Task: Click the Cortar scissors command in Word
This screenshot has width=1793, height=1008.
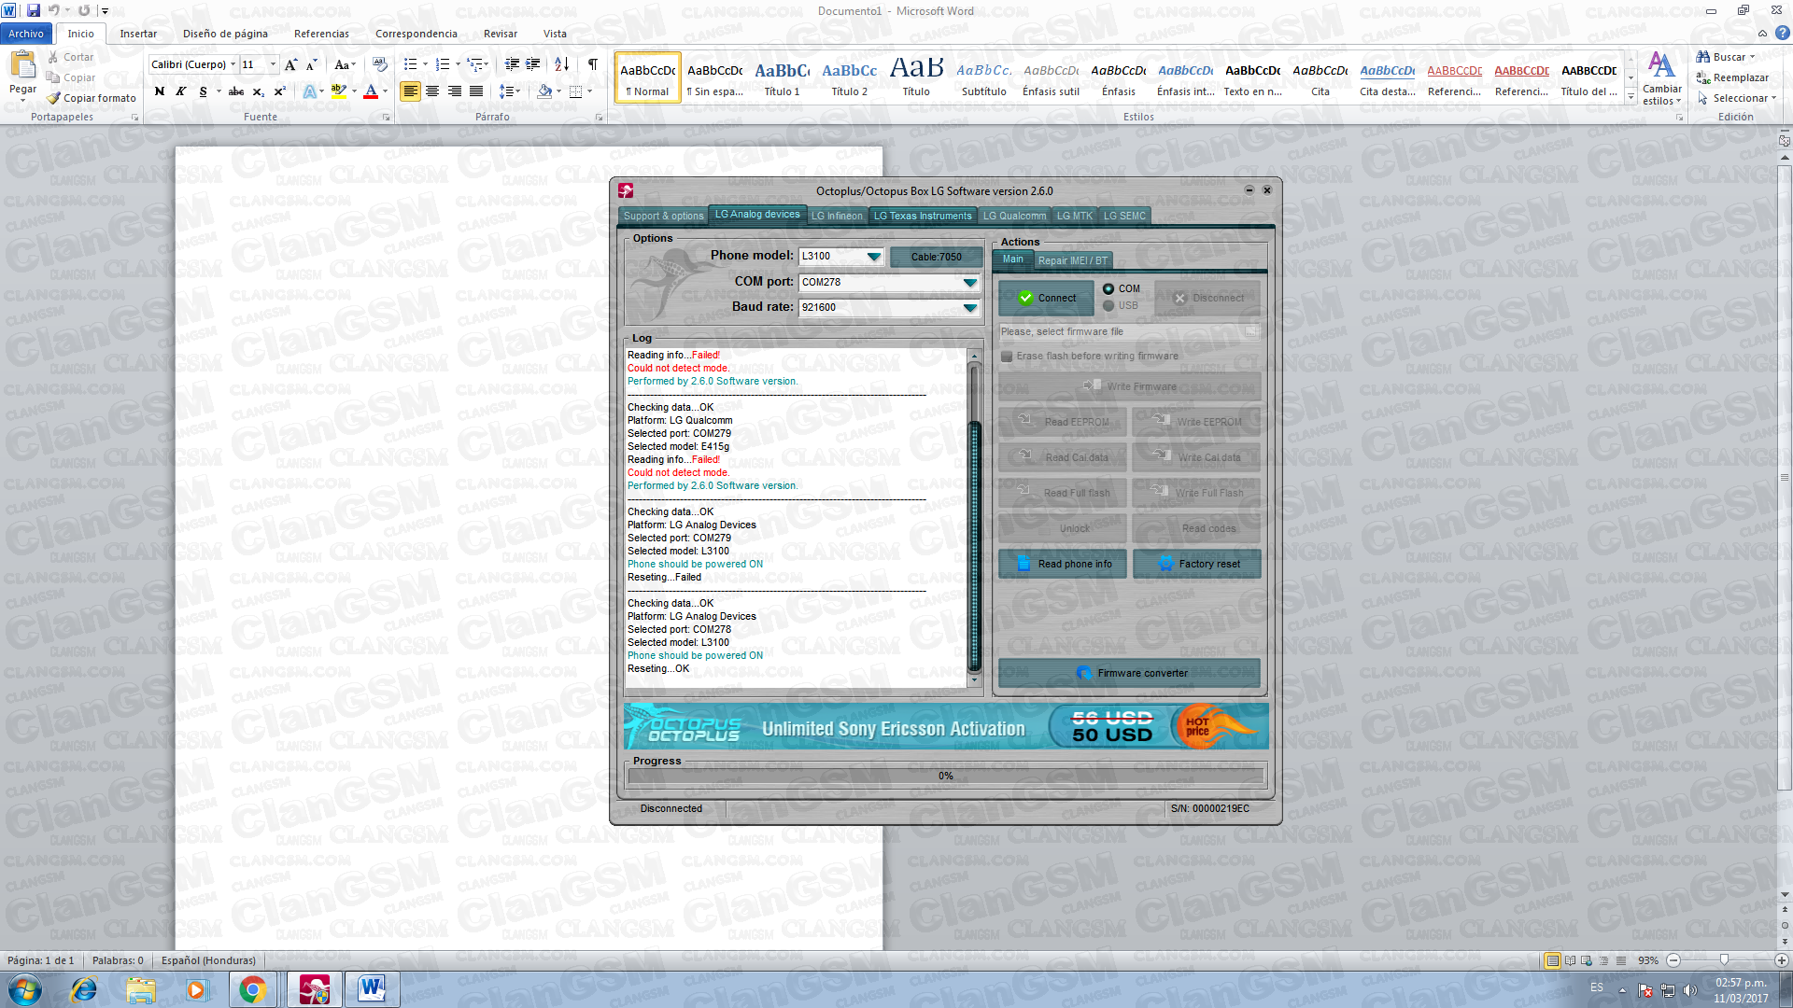Action: (71, 57)
